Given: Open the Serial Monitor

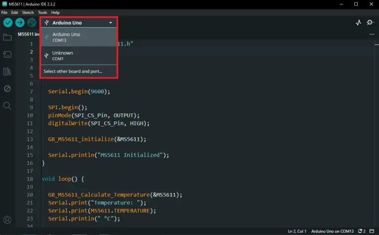Looking at the screenshot, I should [x=370, y=23].
